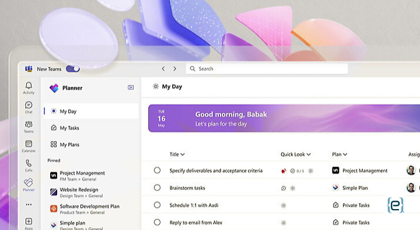Open the Brainstorm tasks item
The height and width of the screenshot is (230, 420).
[187, 188]
